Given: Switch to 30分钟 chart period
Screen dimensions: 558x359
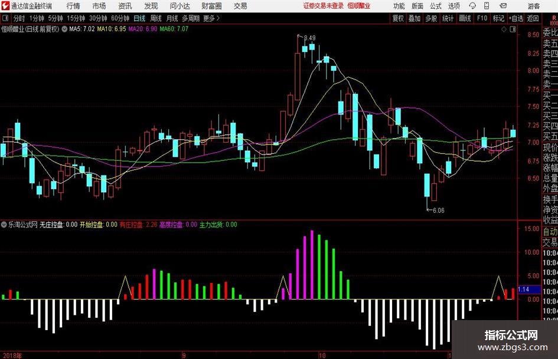Looking at the screenshot, I should (98, 18).
